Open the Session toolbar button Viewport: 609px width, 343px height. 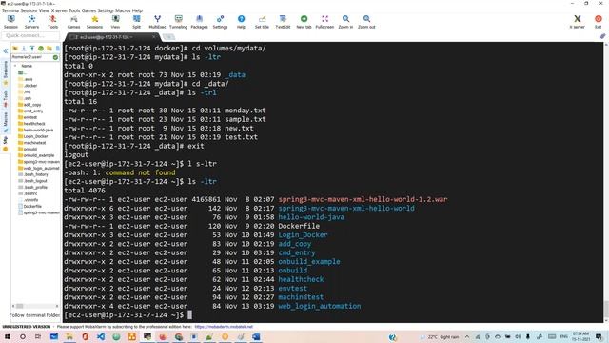10,22
